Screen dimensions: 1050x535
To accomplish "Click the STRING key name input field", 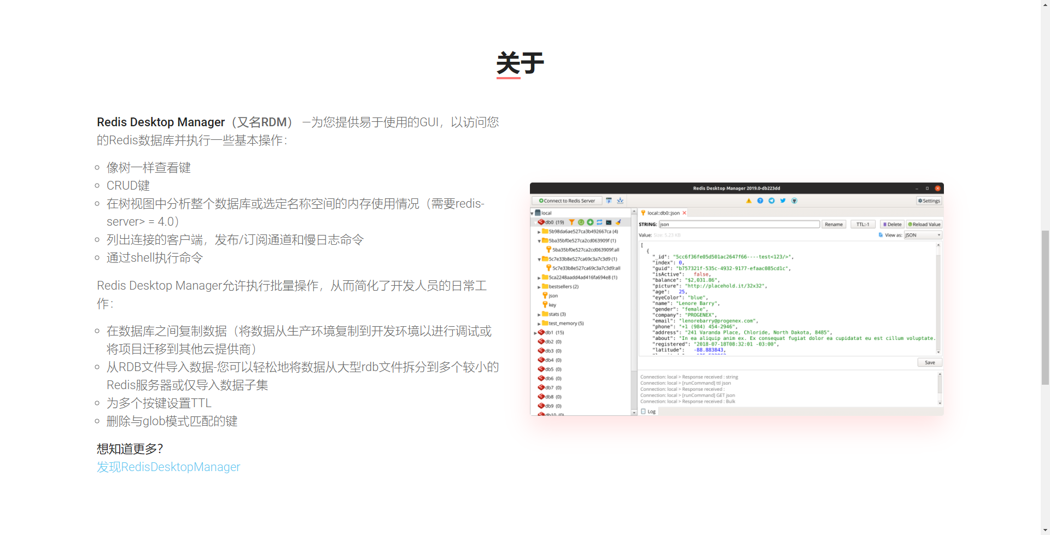I will [739, 225].
